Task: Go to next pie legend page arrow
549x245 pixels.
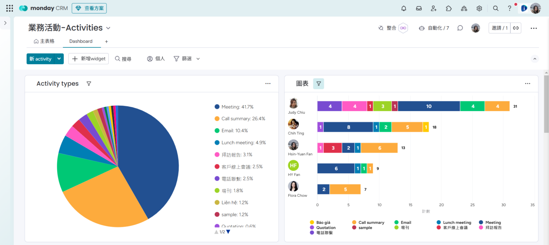Action: [x=228, y=232]
